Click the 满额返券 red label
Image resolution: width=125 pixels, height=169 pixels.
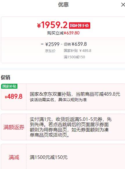pyautogui.click(x=14, y=127)
